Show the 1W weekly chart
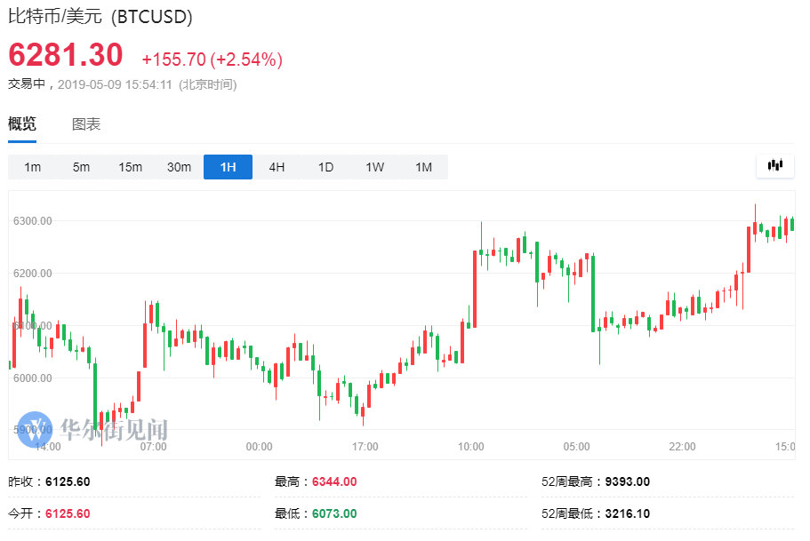This screenshot has width=810, height=541. (374, 167)
